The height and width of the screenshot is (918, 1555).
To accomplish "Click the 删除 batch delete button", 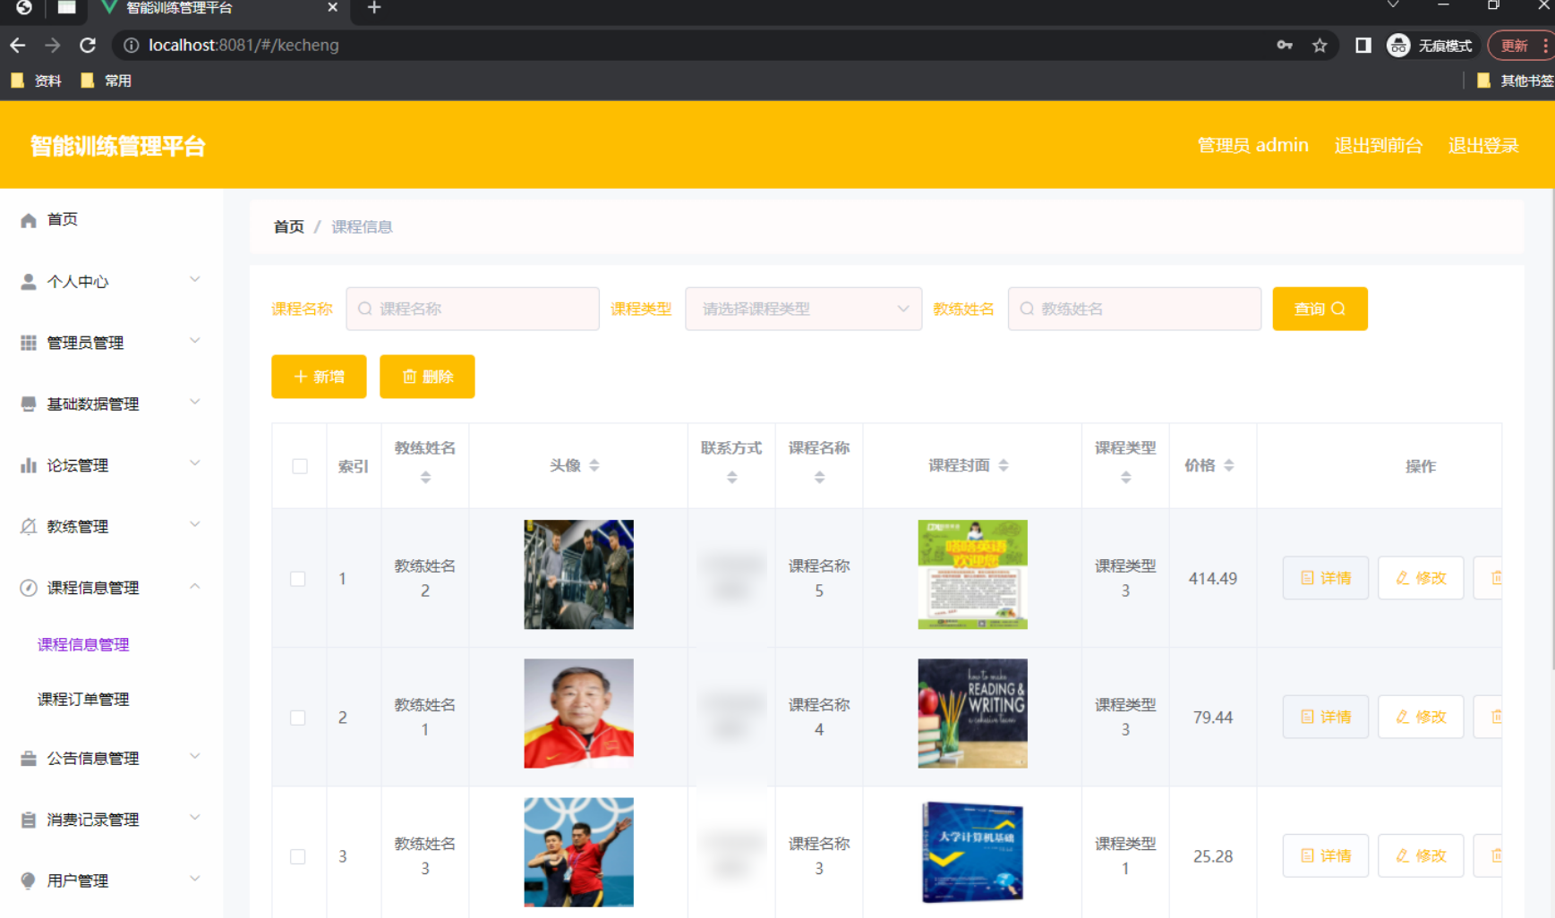I will click(427, 377).
